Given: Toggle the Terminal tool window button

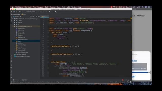Looking at the screenshot, I should (x=16, y=80).
